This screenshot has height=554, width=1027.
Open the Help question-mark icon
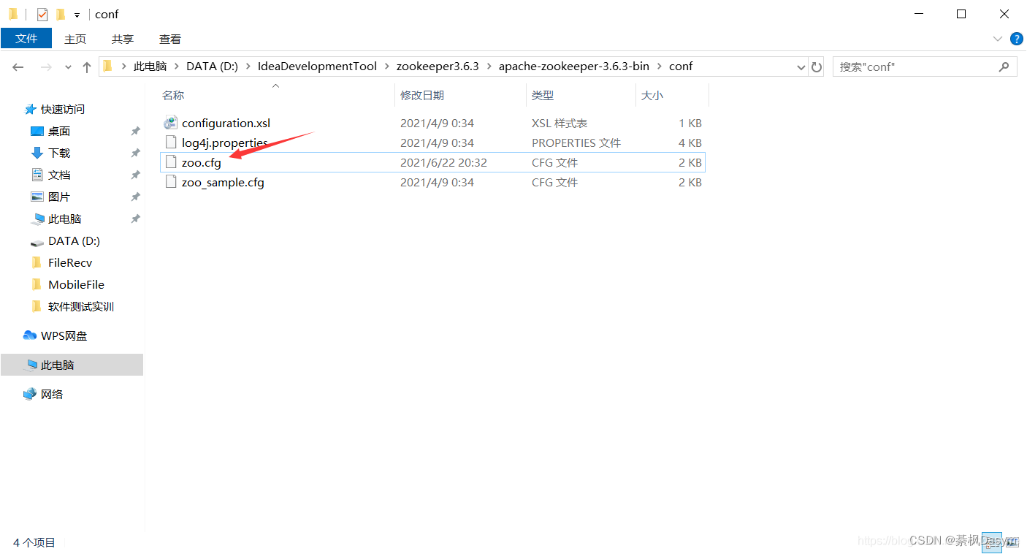[x=1016, y=38]
